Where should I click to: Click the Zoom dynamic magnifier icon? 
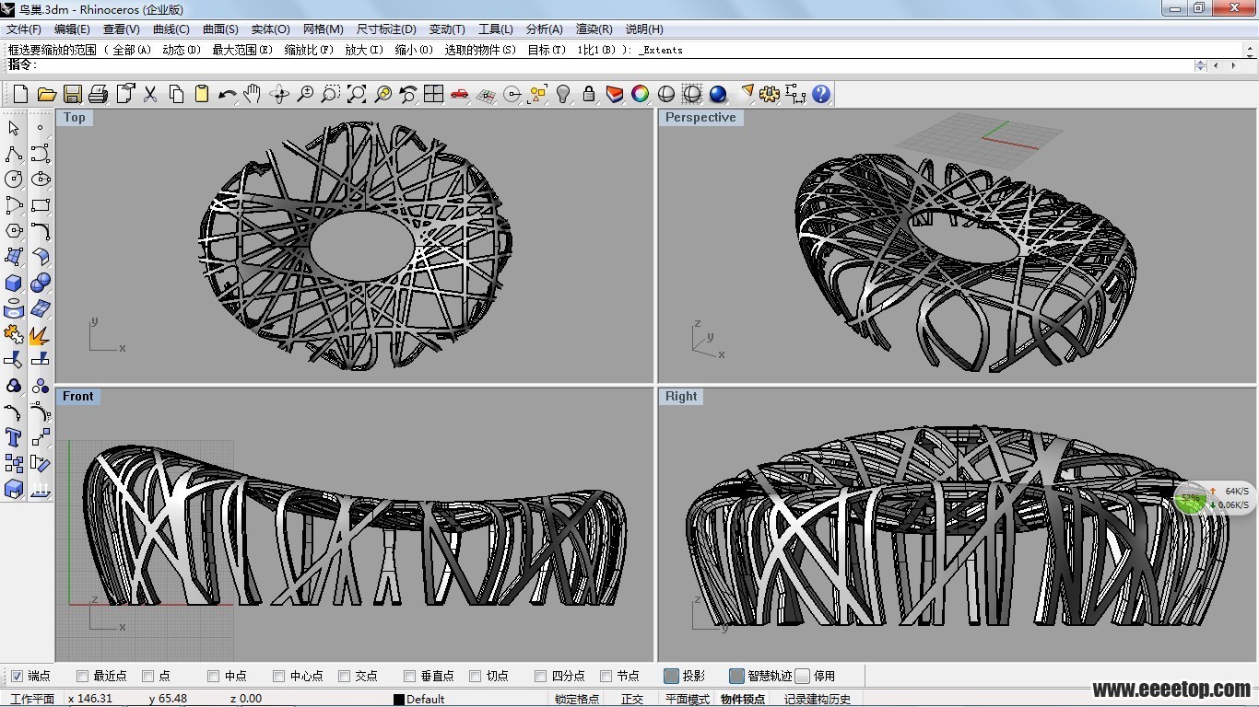[304, 94]
